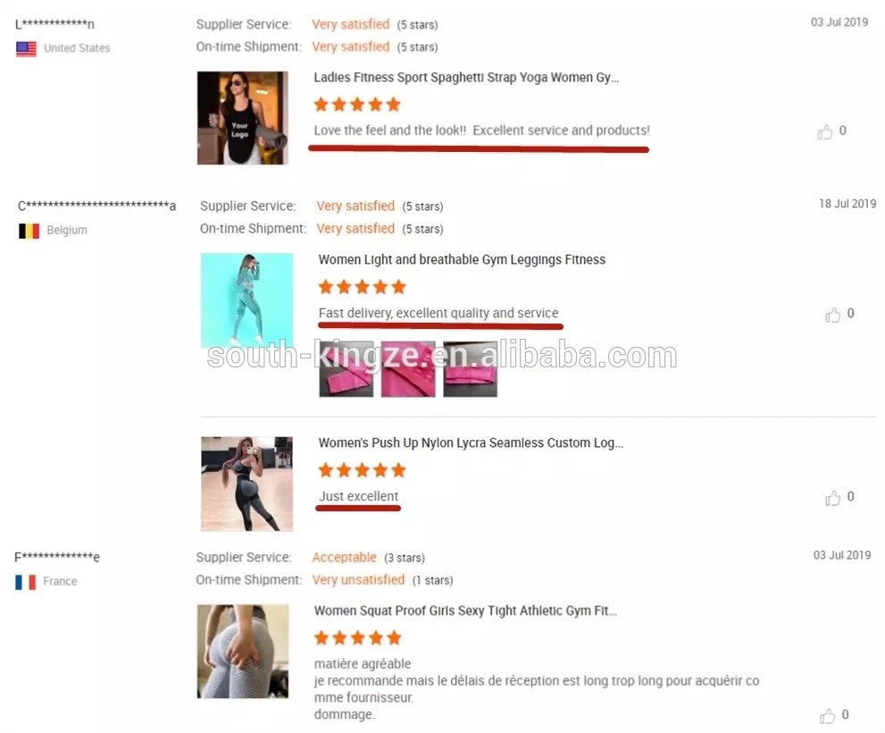View teal leggings product thumbnail

[x=246, y=300]
